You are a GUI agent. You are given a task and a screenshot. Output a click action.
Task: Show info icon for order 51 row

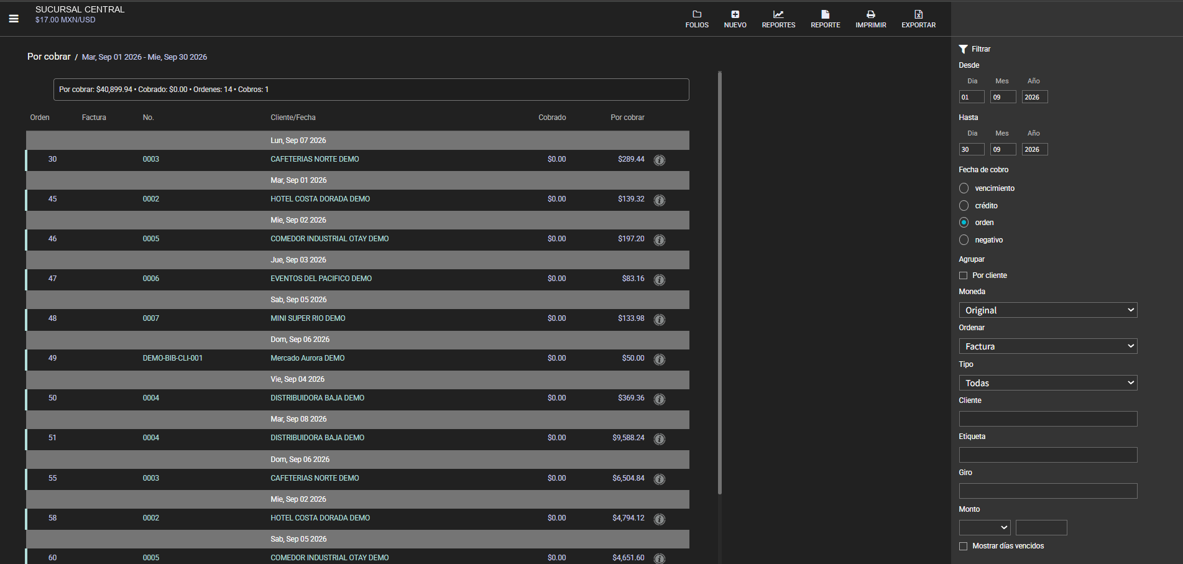coord(660,438)
